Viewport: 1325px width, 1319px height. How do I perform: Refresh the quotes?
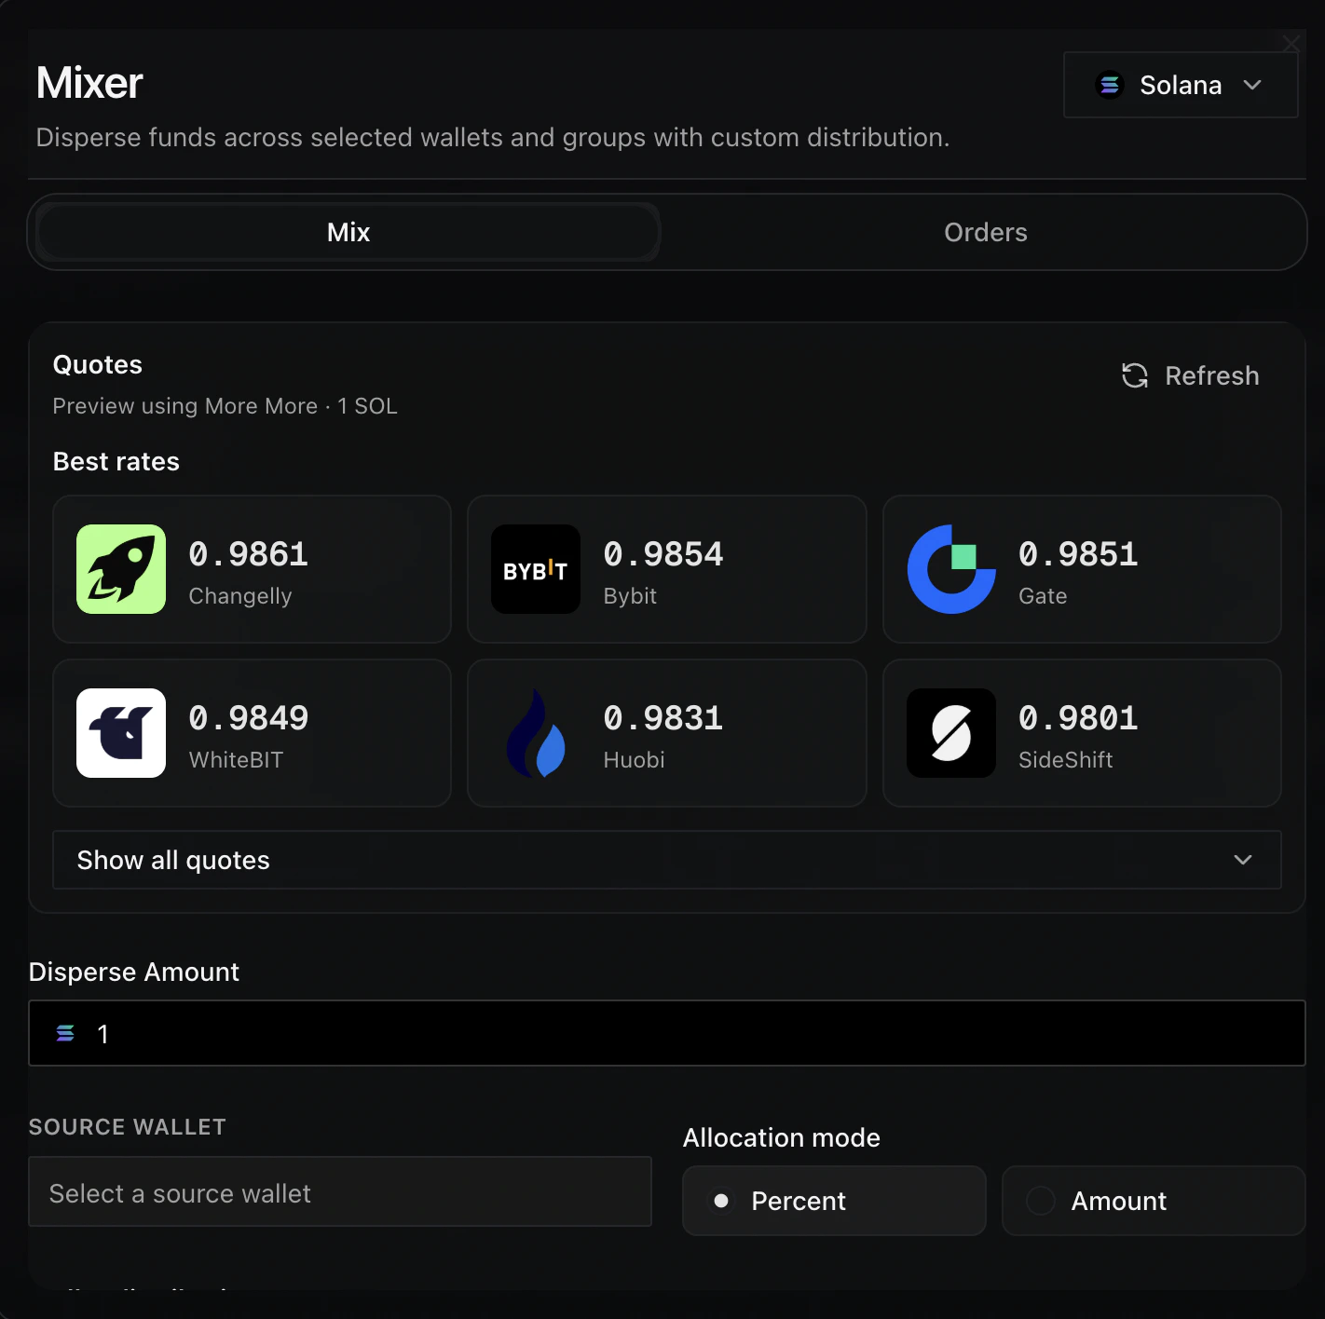[1191, 375]
